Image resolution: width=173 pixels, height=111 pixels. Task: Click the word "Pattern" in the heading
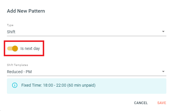coord(37,11)
